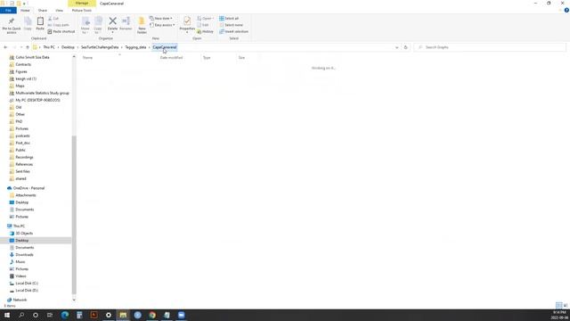Open the Easy access dropdown
This screenshot has width=570, height=321.
(x=162, y=25)
